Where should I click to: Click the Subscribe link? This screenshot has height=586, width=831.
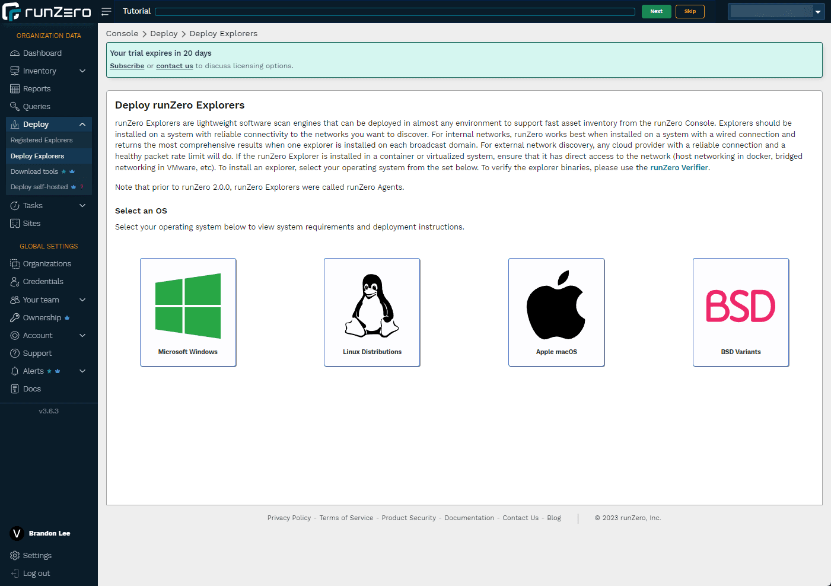pyautogui.click(x=127, y=66)
